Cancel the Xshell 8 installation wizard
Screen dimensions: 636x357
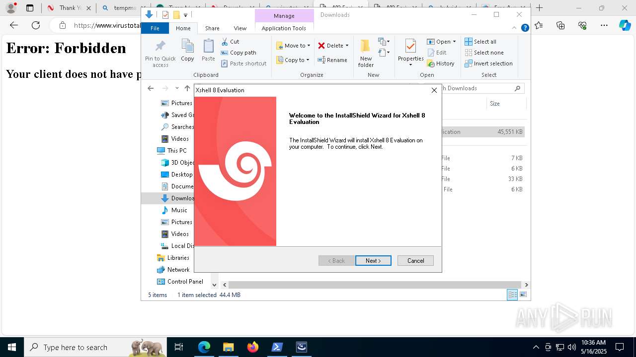click(x=415, y=261)
